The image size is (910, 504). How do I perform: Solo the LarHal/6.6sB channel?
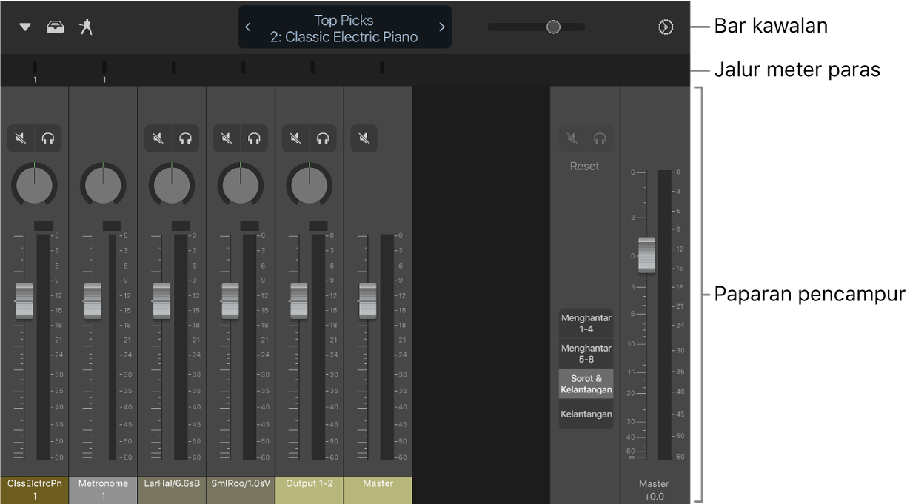185,138
